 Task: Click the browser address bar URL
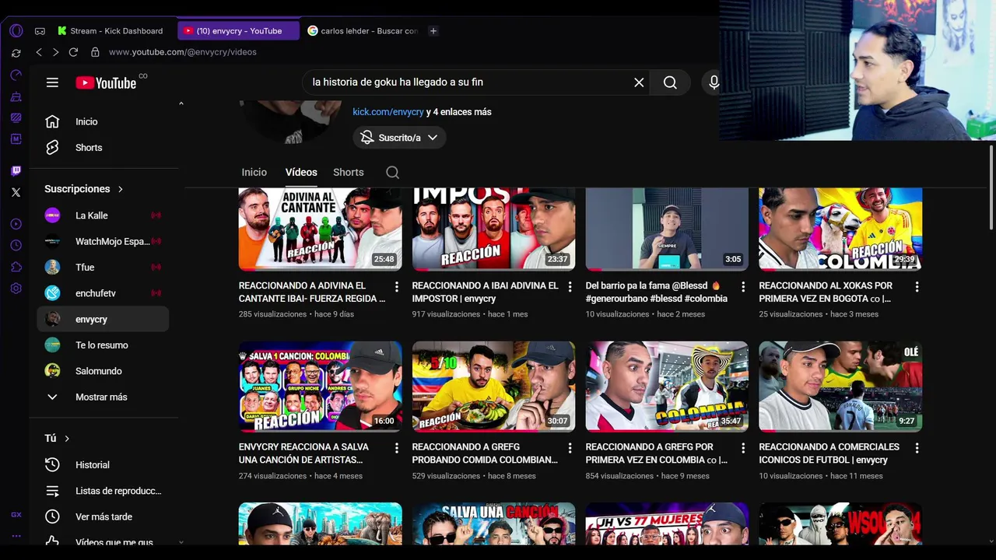183,52
